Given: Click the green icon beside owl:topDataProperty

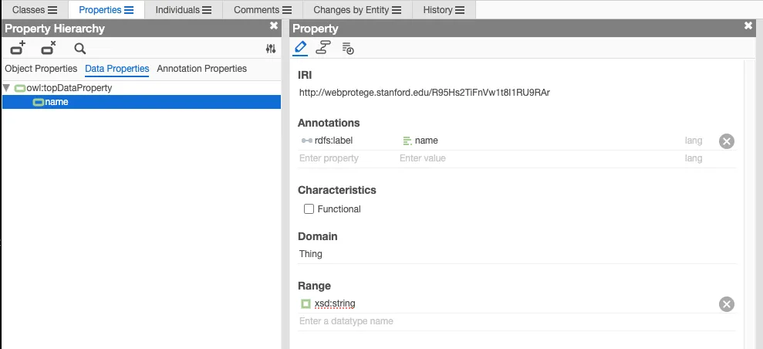Looking at the screenshot, I should (20, 88).
